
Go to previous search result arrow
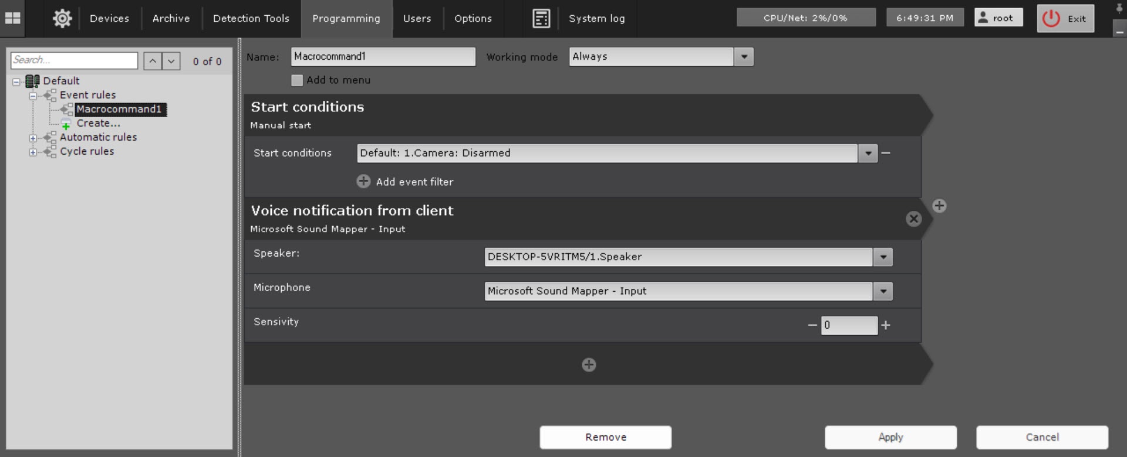153,61
